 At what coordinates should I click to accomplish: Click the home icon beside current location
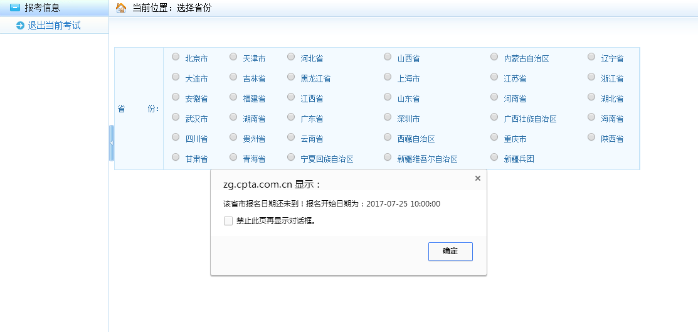(121, 8)
